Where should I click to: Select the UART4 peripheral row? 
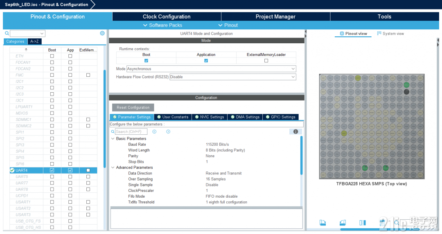tap(54, 170)
